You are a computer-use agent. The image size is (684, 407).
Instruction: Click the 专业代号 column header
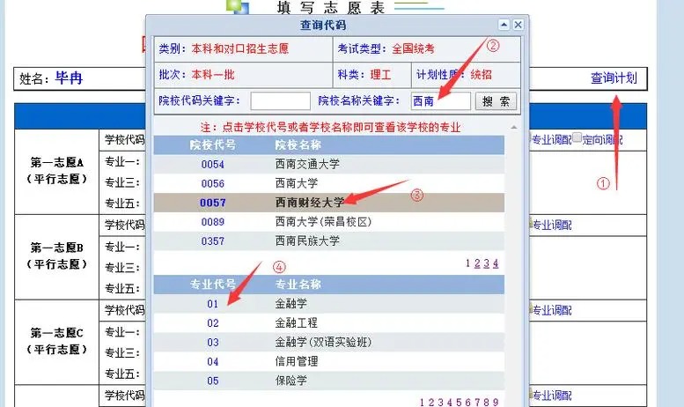(x=212, y=285)
